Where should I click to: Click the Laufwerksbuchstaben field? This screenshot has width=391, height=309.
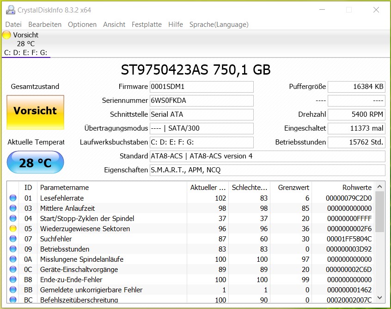[x=202, y=142]
